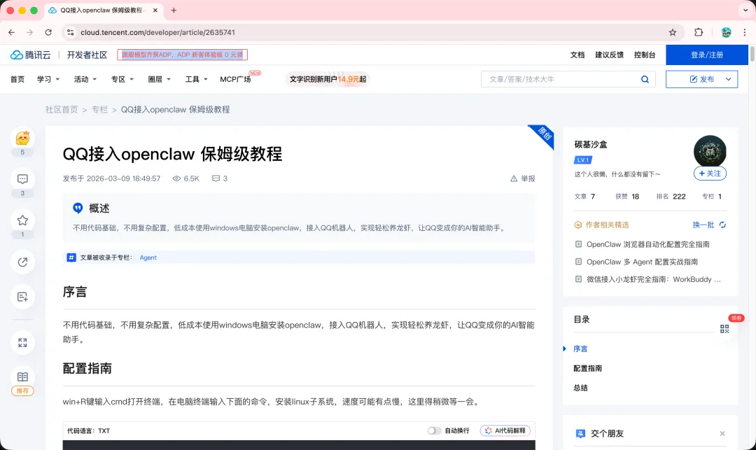
Task: Favorite article with sidebar star icon
Action: (22, 220)
